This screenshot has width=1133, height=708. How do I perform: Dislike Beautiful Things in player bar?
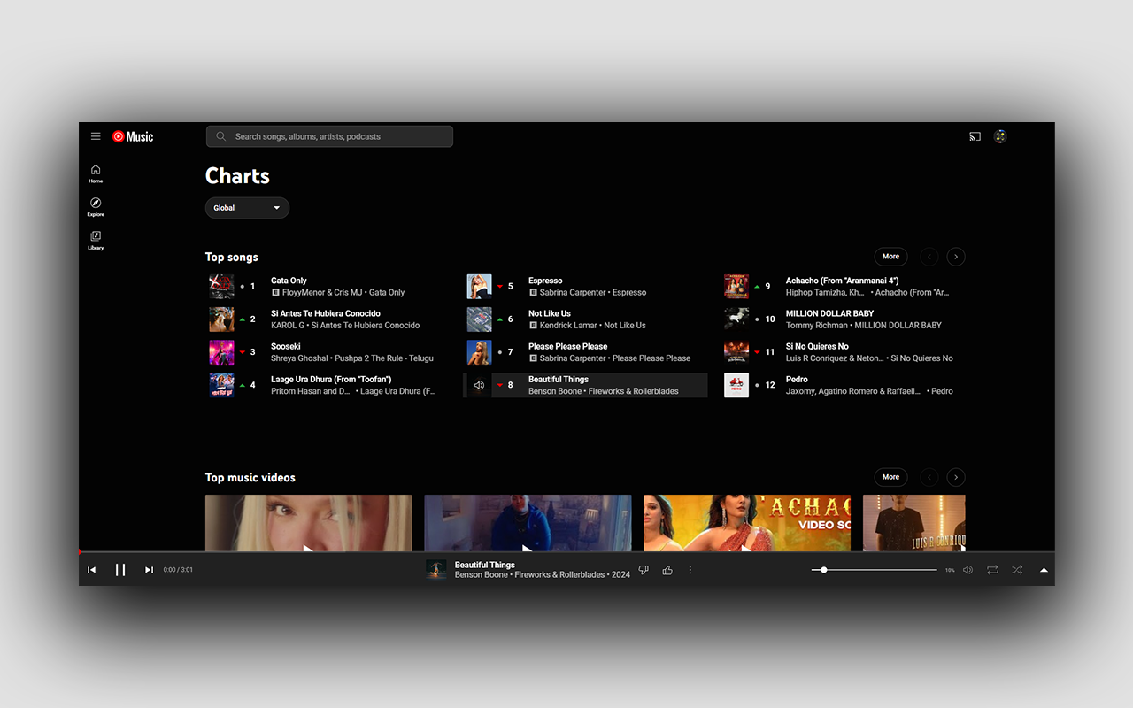[644, 570]
